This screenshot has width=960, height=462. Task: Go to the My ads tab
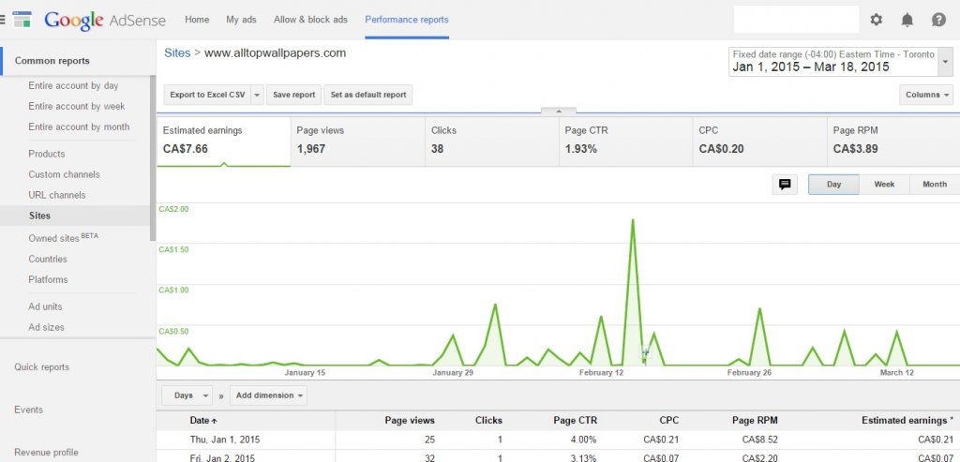[242, 20]
